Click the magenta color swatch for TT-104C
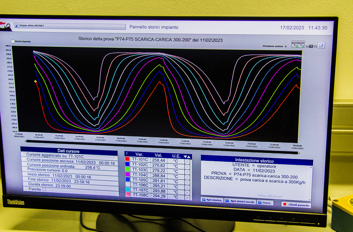Screen dimensions: 353x232 [x=127, y=174]
